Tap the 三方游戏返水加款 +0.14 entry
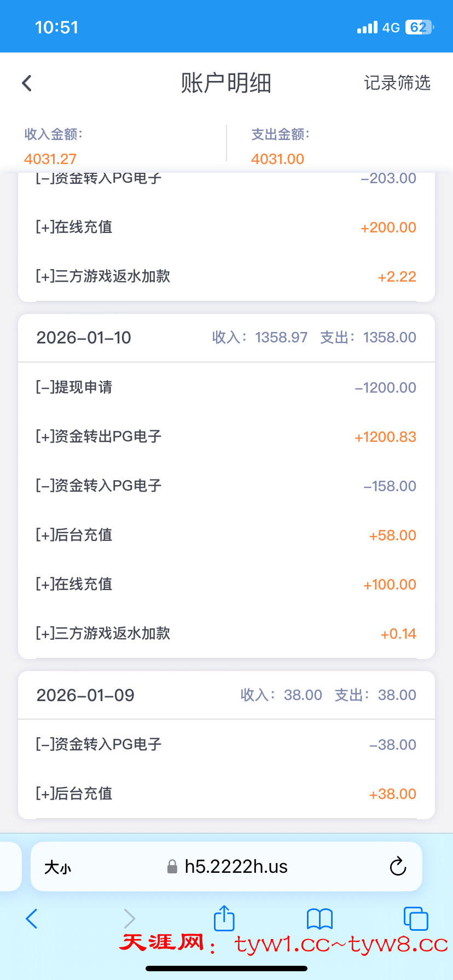The image size is (453, 980). point(226,633)
